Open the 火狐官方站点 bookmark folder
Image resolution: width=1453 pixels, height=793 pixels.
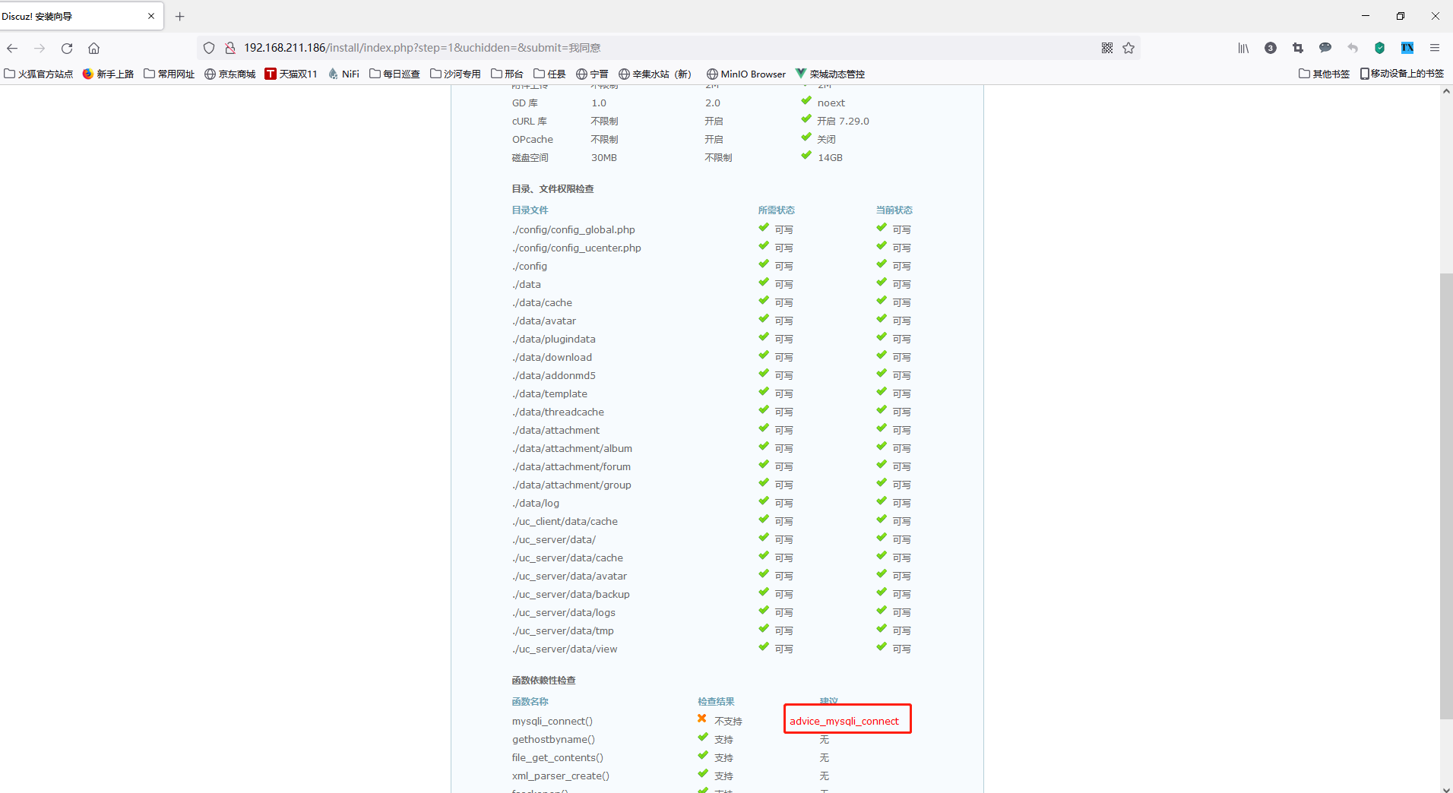coord(39,74)
